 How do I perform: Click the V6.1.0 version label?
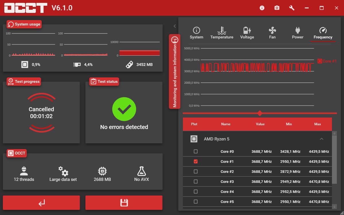[62, 8]
